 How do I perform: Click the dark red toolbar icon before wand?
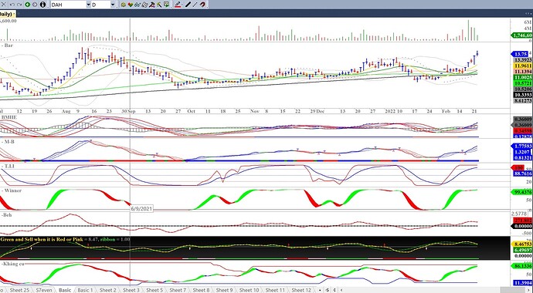coord(152,5)
